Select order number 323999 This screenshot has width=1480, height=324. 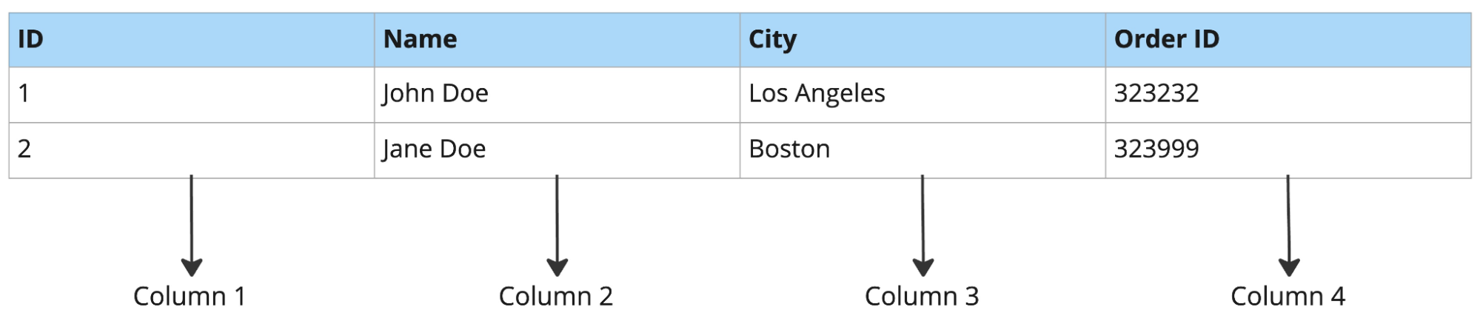click(x=1156, y=149)
